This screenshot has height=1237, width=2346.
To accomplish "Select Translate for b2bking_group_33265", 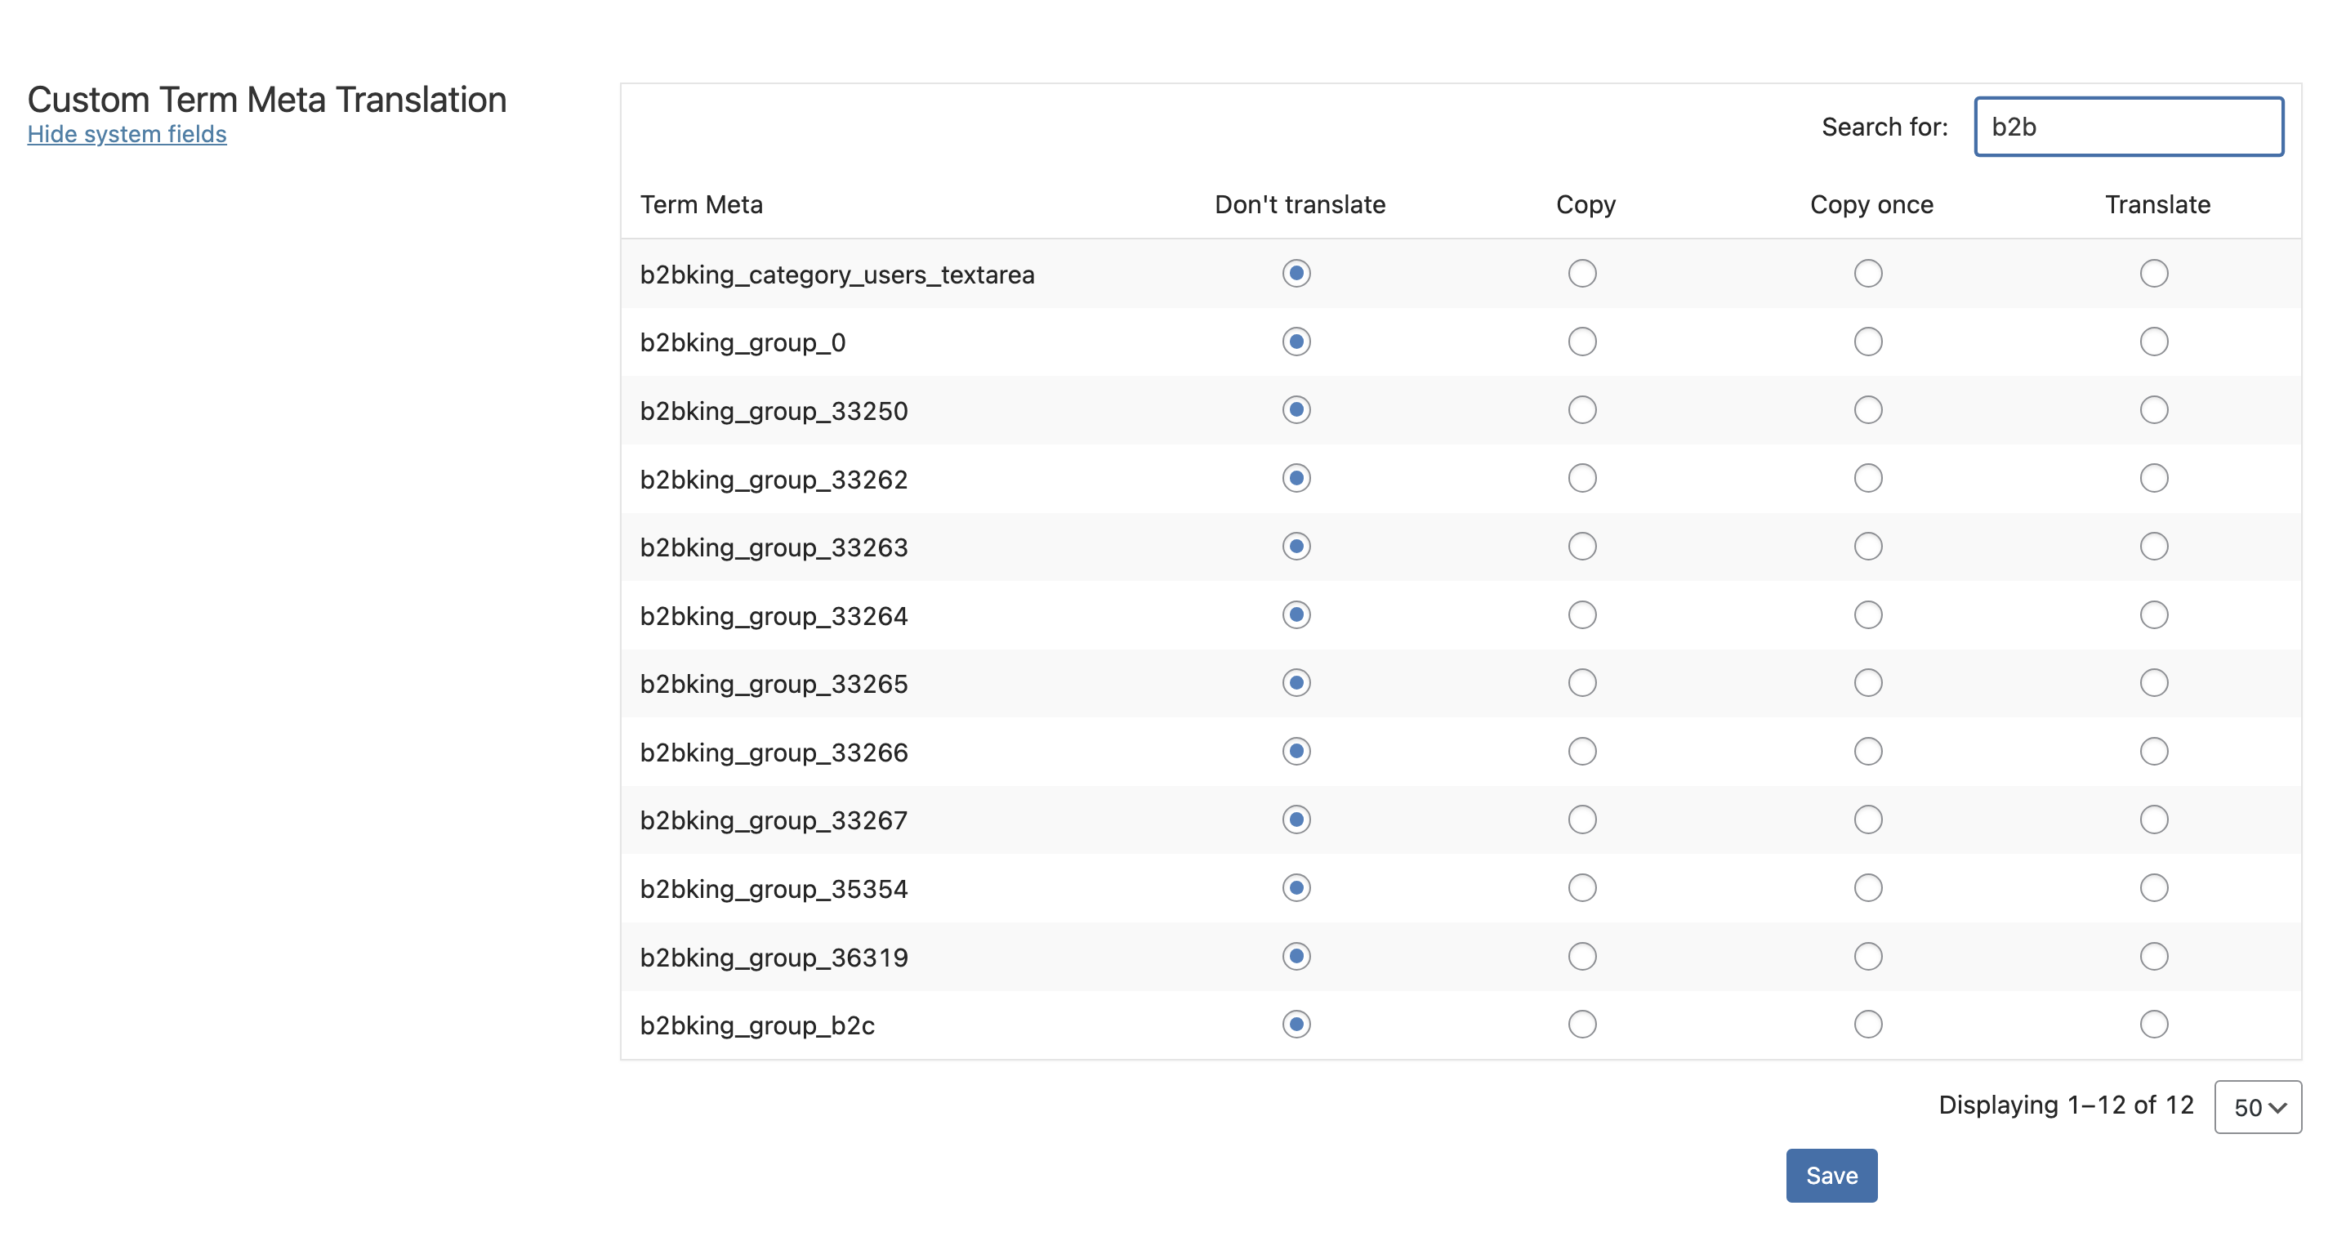I will (2154, 683).
